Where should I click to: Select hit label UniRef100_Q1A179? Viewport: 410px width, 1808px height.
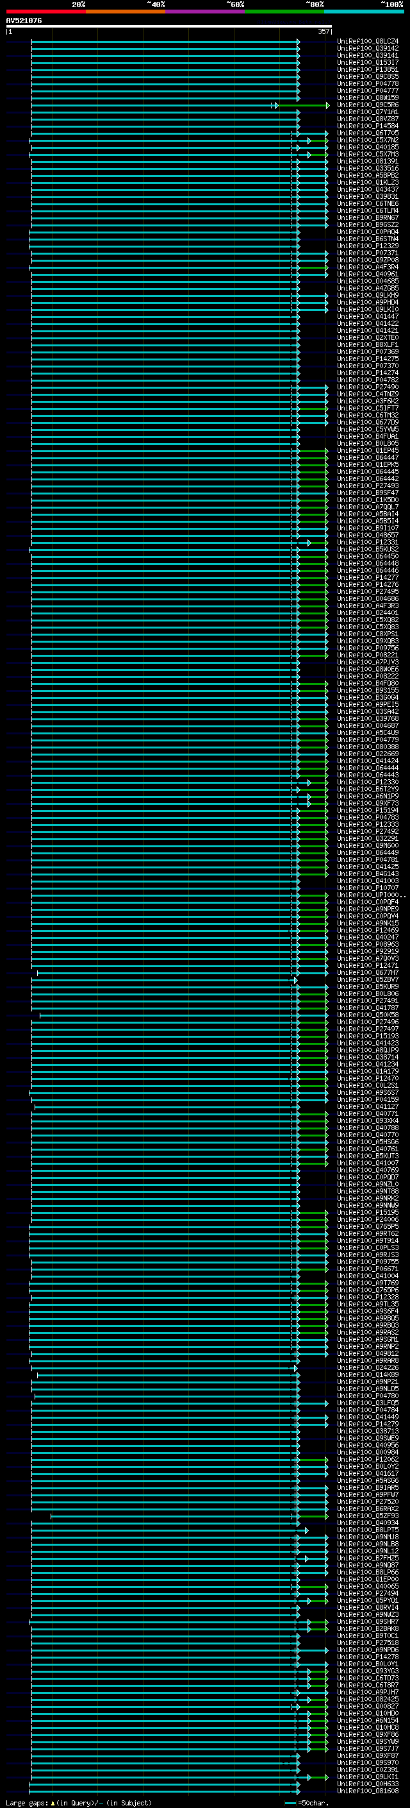click(367, 1072)
